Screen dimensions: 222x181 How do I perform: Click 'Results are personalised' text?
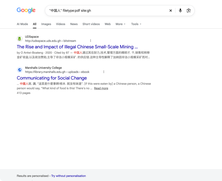33,176
